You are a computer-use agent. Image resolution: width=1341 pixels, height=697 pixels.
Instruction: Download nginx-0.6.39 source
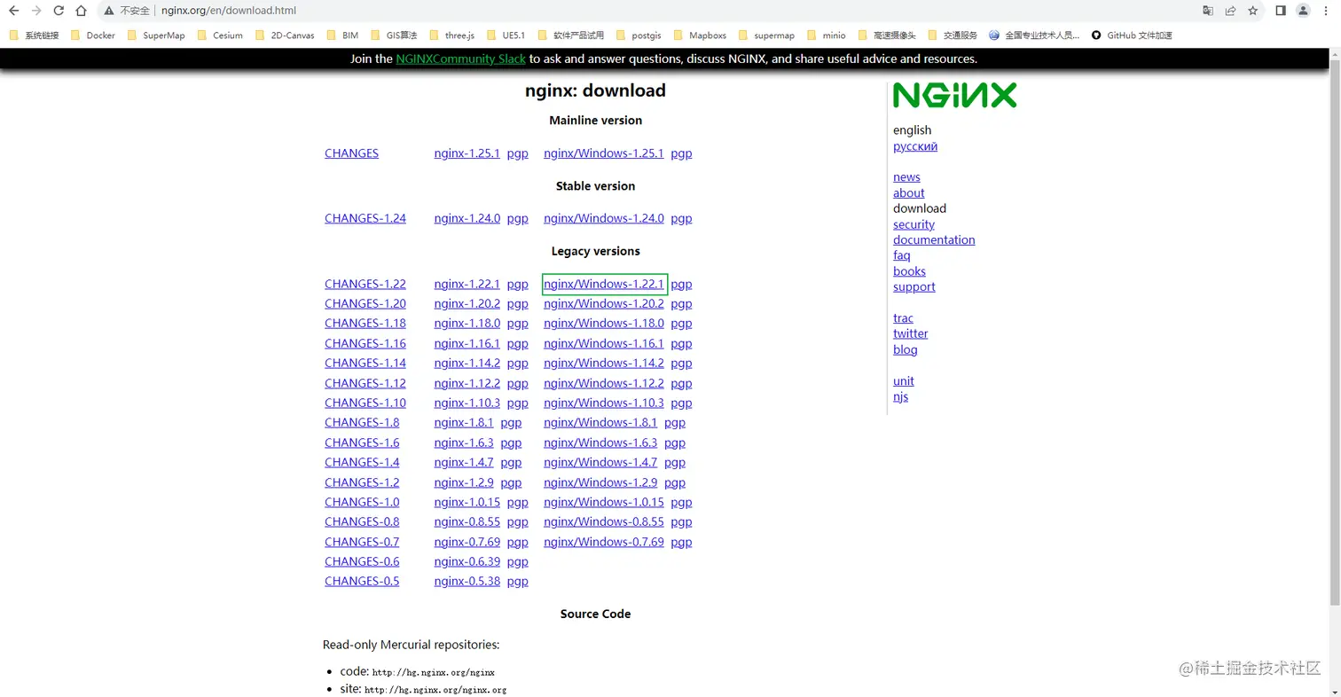467,561
